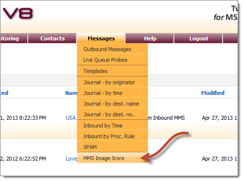
Task: Select Live Queue Probes
Action: pos(112,60)
